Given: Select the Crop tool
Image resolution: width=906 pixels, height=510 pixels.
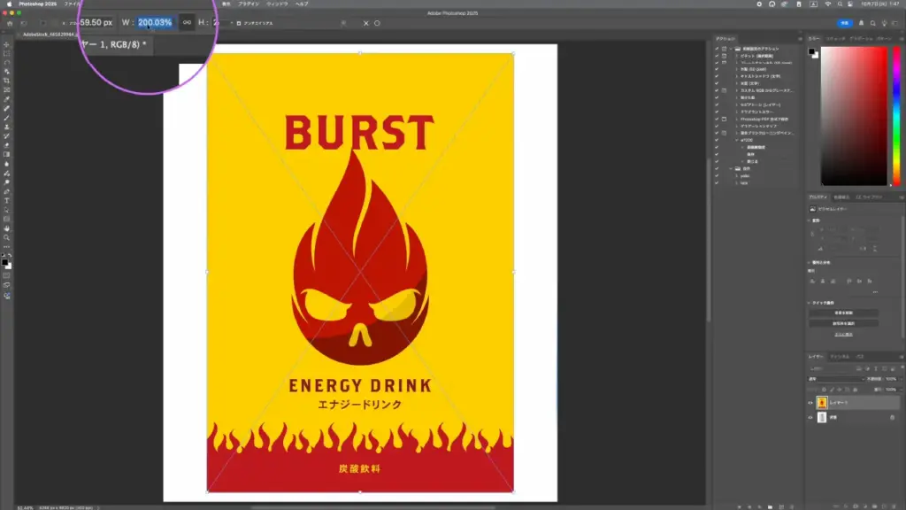Looking at the screenshot, I should [7, 81].
